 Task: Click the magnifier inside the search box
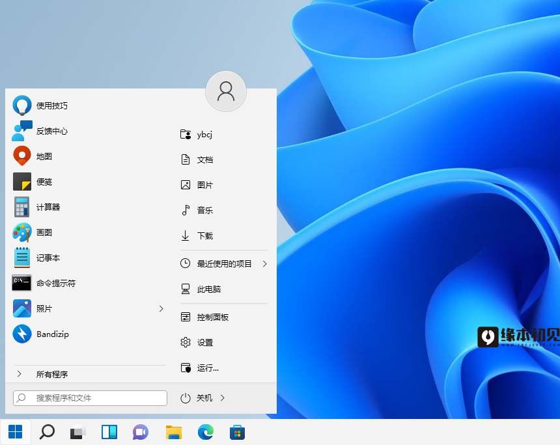[21, 398]
